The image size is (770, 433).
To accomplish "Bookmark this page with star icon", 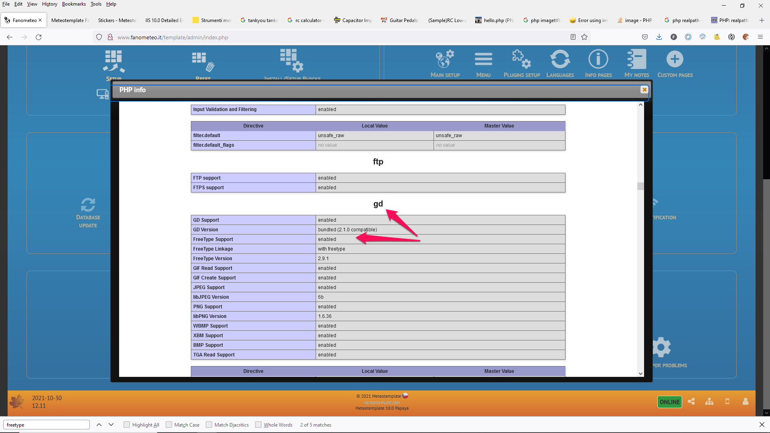I will 584,37.
